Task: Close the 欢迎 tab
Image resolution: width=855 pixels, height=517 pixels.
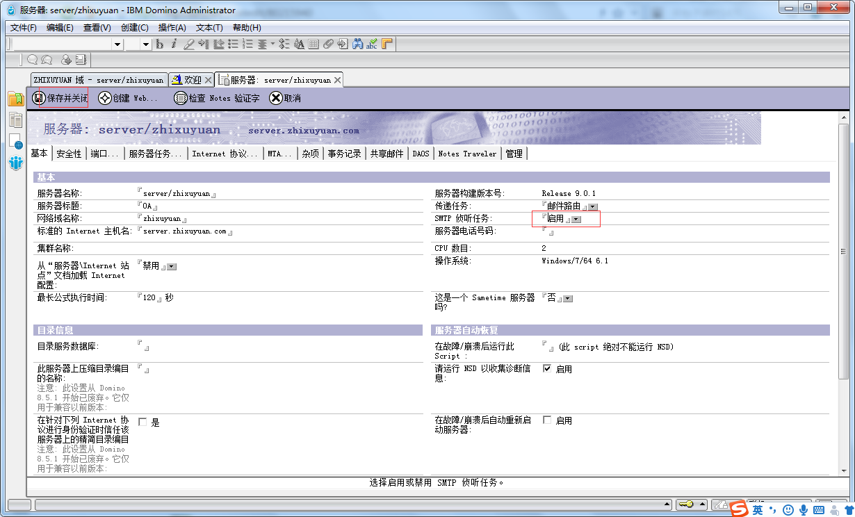Action: click(208, 81)
